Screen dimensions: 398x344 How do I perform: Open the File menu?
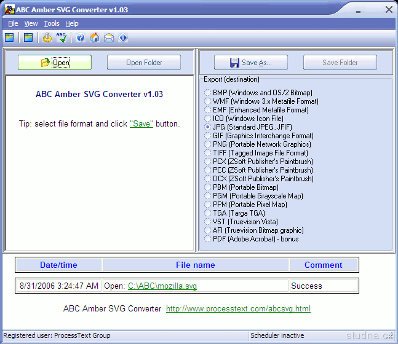[x=13, y=23]
